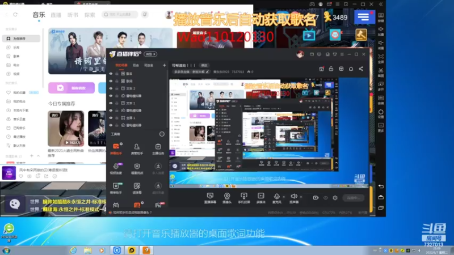This screenshot has height=255, width=454.
Task: Open the 主播任务 tool
Action: 158,148
